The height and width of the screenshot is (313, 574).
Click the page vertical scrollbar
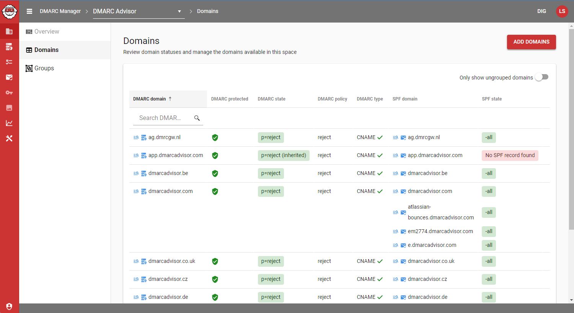(571, 130)
